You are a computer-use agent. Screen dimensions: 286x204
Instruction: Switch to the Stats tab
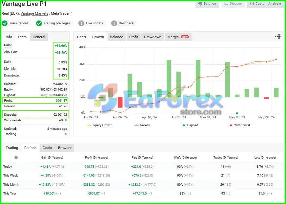22,37
